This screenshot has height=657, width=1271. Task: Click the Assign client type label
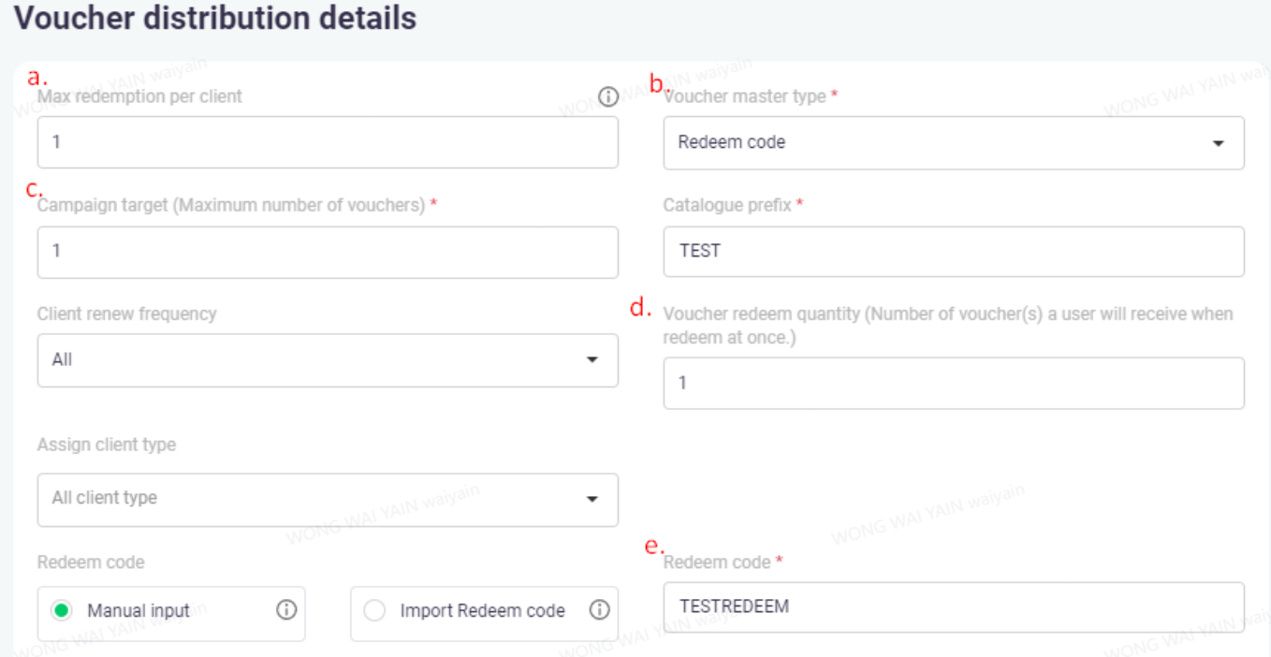(x=107, y=445)
